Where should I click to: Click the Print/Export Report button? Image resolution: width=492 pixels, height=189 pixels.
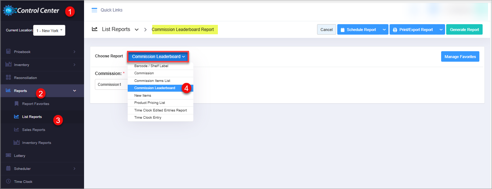(413, 30)
